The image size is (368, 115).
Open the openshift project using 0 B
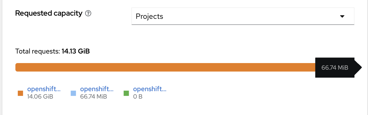pos(150,89)
